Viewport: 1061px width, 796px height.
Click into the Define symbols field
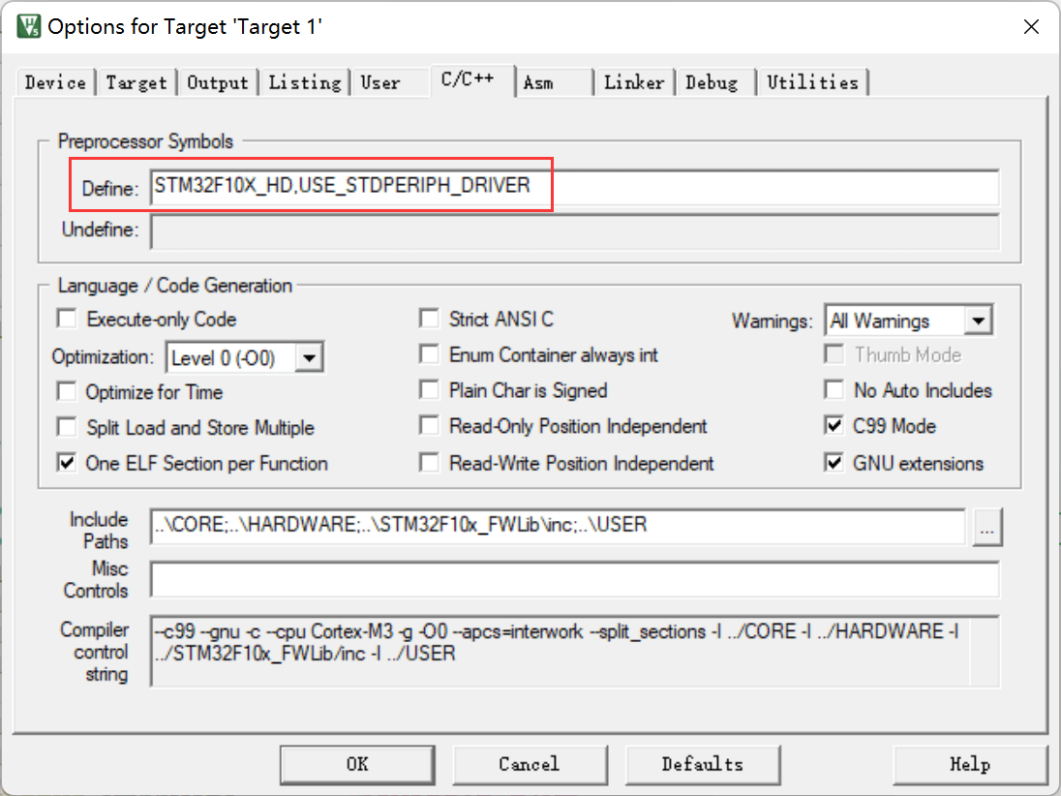(x=571, y=187)
